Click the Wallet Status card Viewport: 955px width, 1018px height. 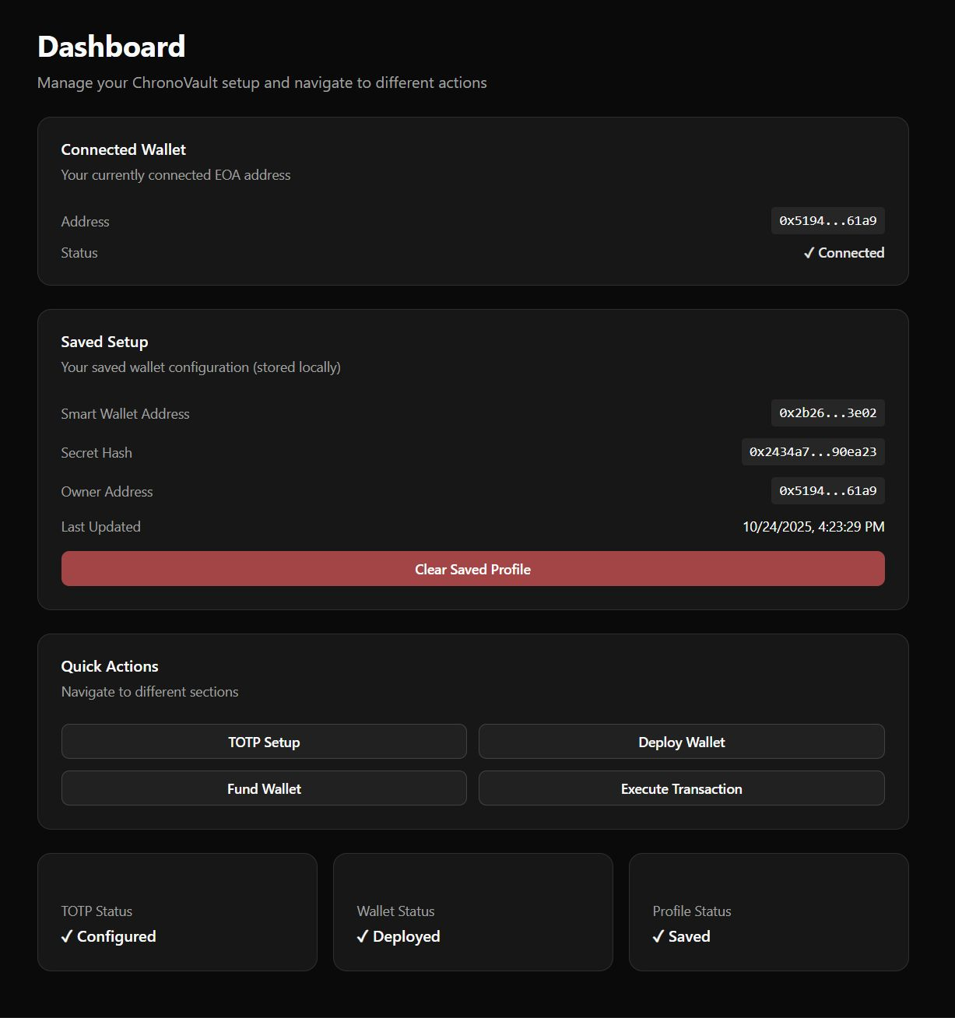[472, 911]
